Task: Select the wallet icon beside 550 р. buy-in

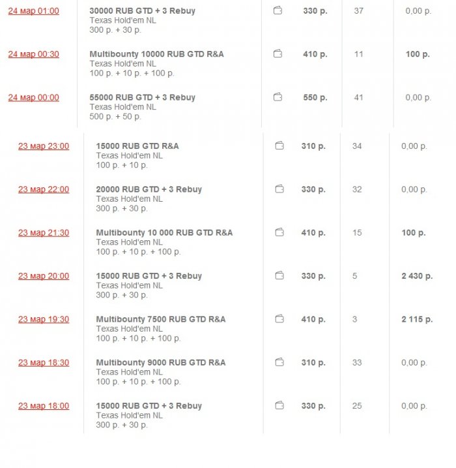Action: (x=278, y=97)
